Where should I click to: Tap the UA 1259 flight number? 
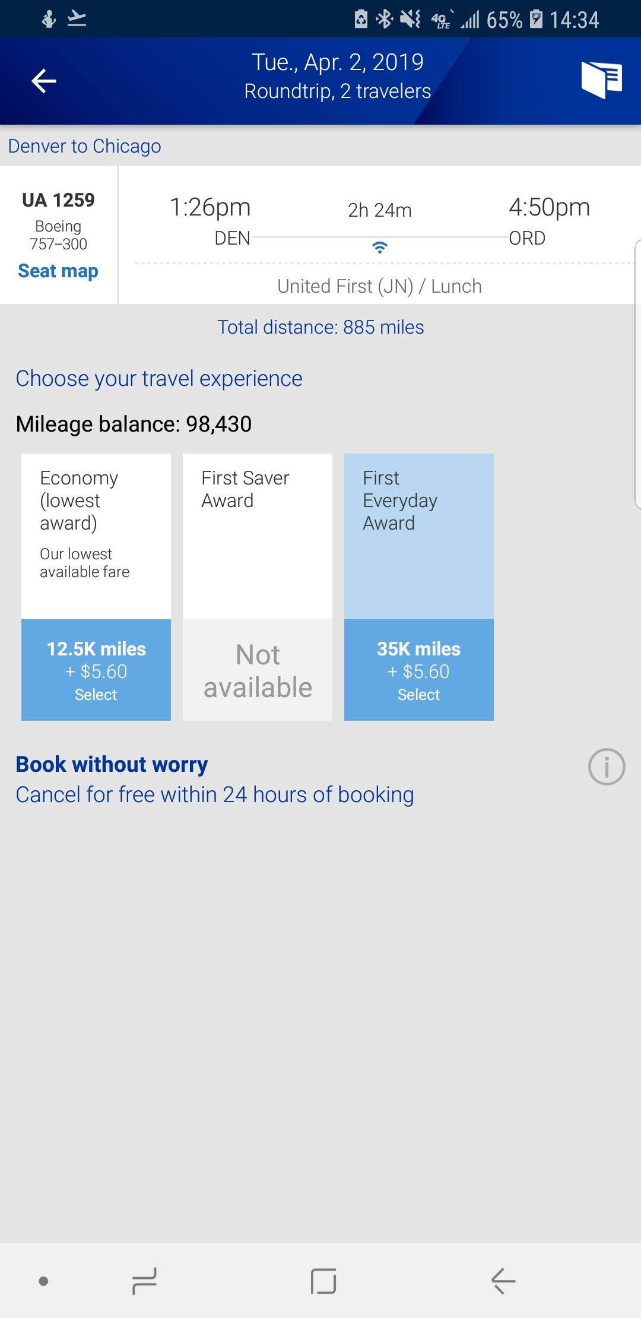[x=58, y=200]
